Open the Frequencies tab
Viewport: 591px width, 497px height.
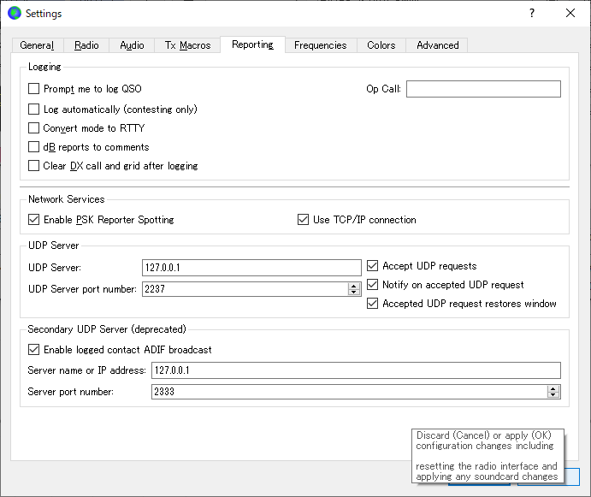tap(321, 45)
